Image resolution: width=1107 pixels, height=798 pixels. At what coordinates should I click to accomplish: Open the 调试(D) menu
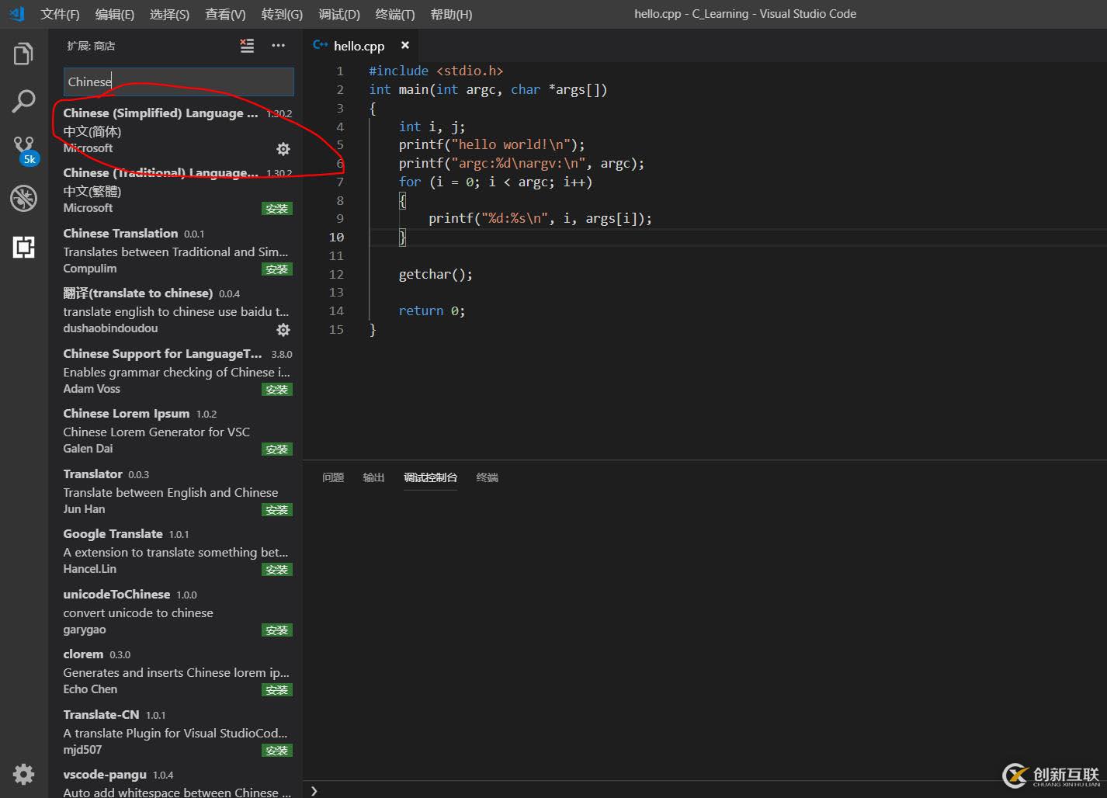339,14
